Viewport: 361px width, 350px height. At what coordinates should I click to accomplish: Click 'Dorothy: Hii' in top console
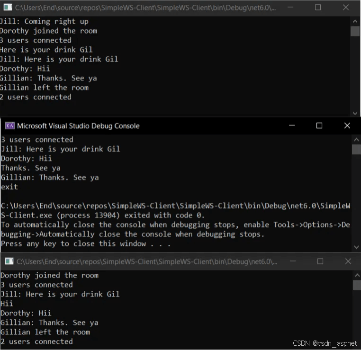pyautogui.click(x=25, y=69)
